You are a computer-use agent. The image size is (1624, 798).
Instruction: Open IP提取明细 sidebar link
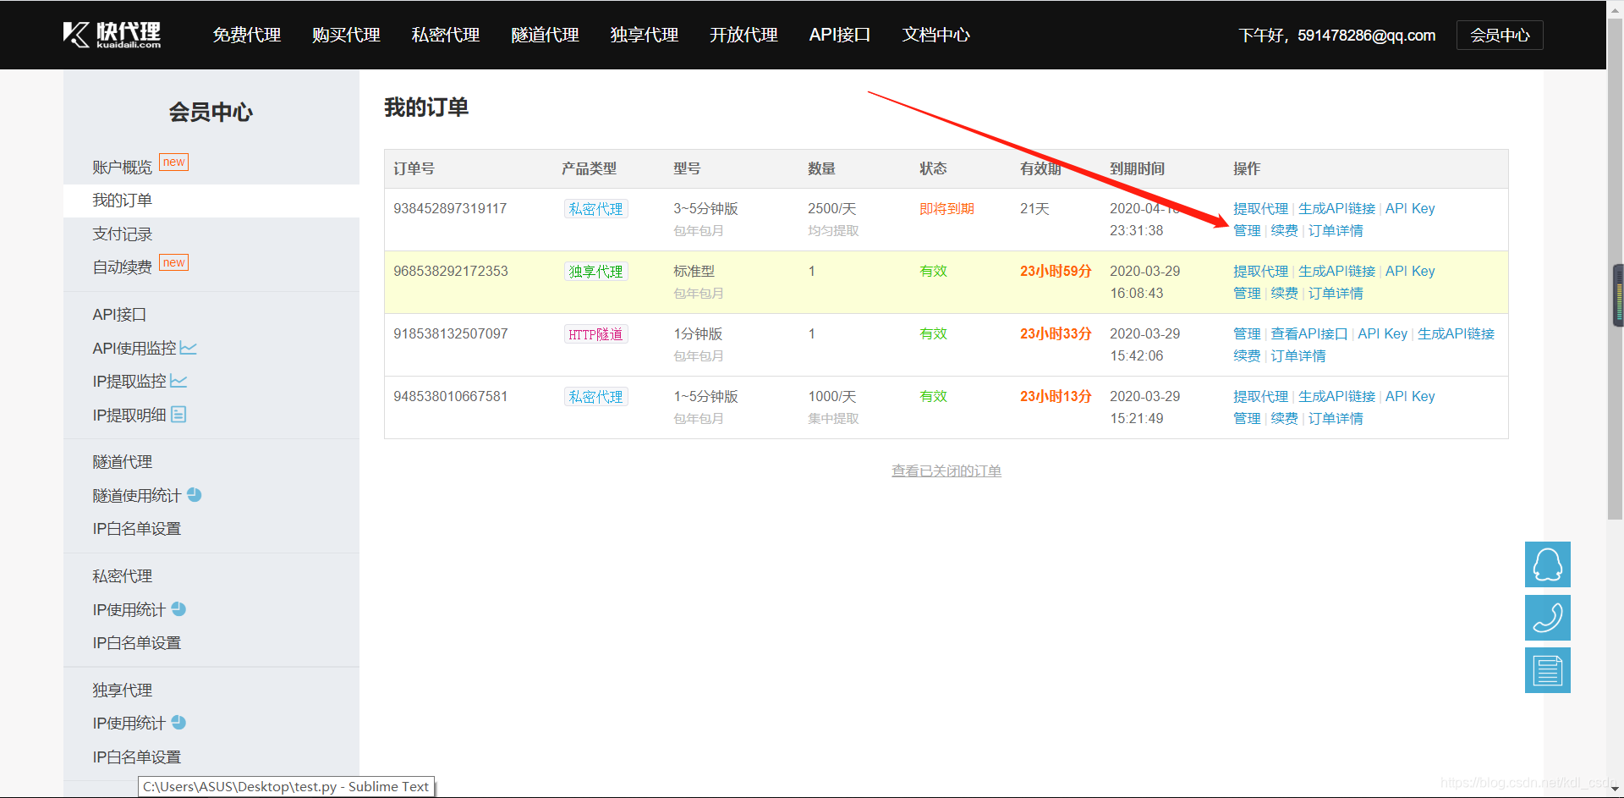click(x=129, y=415)
